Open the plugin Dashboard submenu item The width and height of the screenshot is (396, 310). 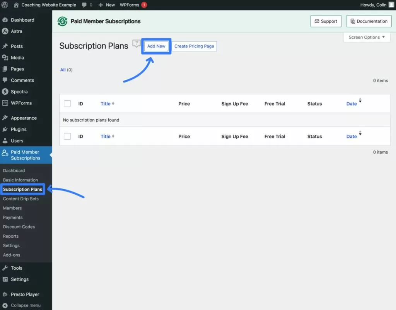[x=14, y=171]
